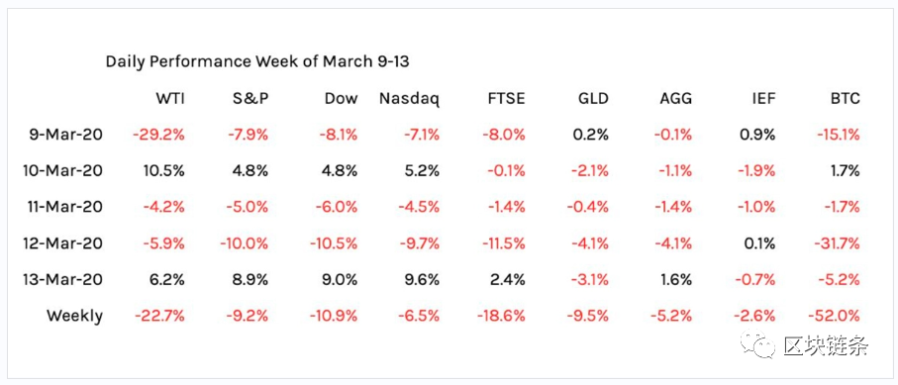This screenshot has height=385, width=898.
Task: Click the Weekly row label
Action: 75,317
